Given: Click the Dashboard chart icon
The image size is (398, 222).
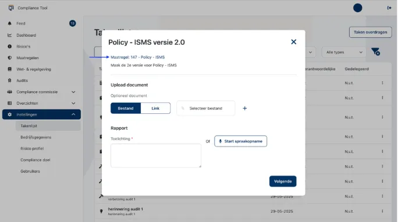Looking at the screenshot, I should [x=10, y=35].
